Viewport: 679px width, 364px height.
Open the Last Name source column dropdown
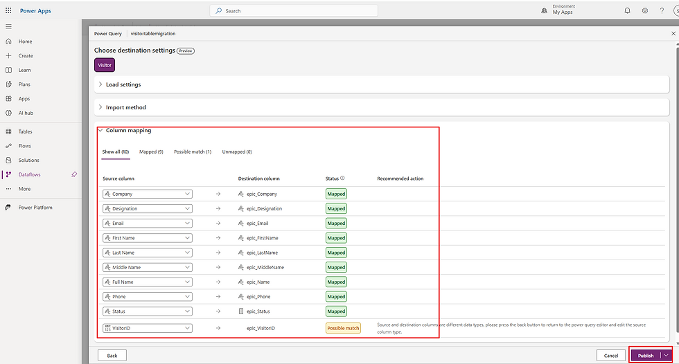pyautogui.click(x=148, y=253)
